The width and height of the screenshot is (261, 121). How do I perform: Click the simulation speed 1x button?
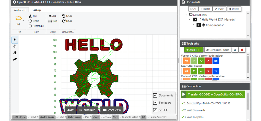(70, 110)
